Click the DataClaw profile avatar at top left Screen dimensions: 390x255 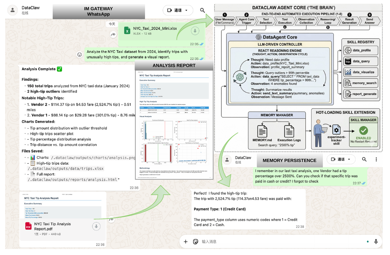13,10
